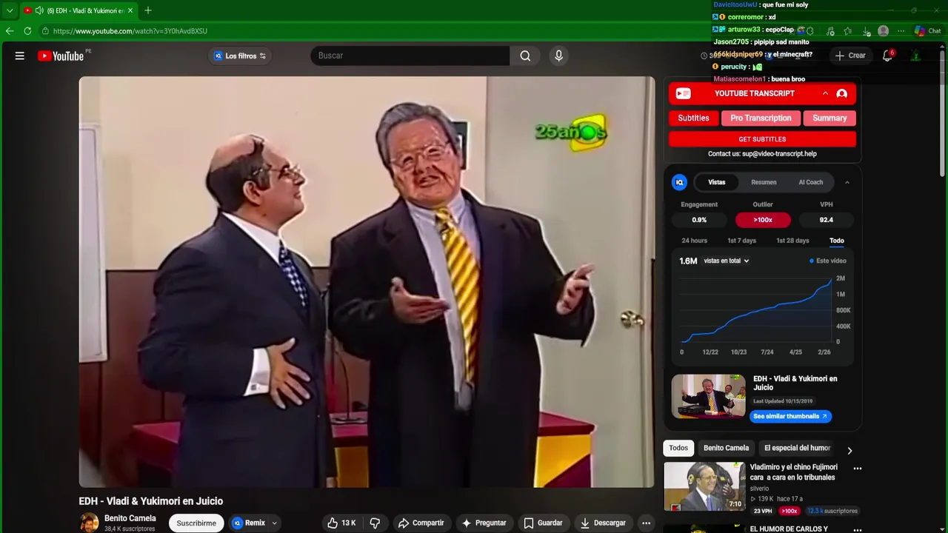
Task: Open Vladimiro y el chino Fujimori thumbnail
Action: 704,487
